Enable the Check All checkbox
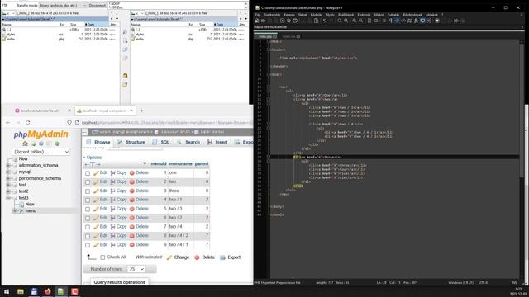 [102, 257]
